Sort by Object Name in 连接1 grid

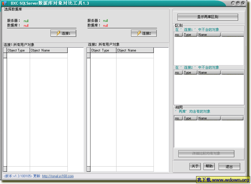pyautogui.click(x=48, y=50)
